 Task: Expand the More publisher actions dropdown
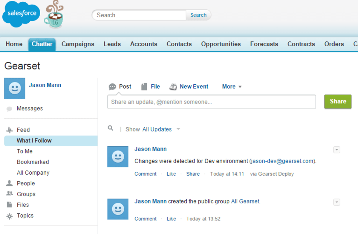232,87
